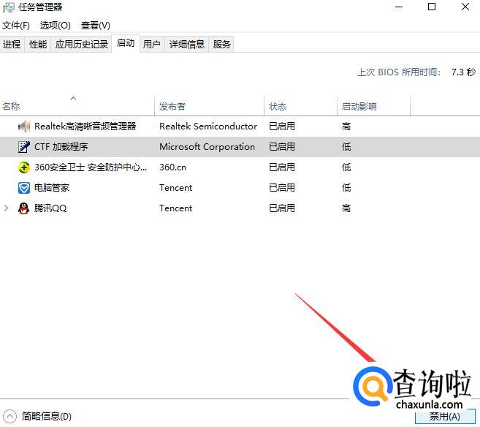Image resolution: width=480 pixels, height=427 pixels.
Task: Click startup impact 低 in 360安全卫士 row
Action: [346, 167]
